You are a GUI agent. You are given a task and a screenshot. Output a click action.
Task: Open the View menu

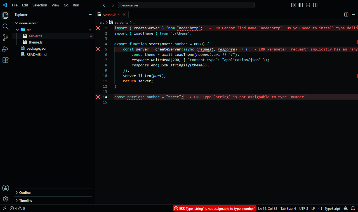coord(55,5)
